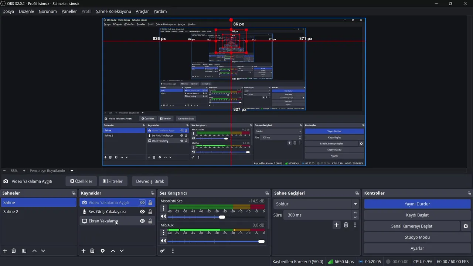Click the Süre 300 ms input field
The width and height of the screenshot is (473, 266).
[317, 215]
